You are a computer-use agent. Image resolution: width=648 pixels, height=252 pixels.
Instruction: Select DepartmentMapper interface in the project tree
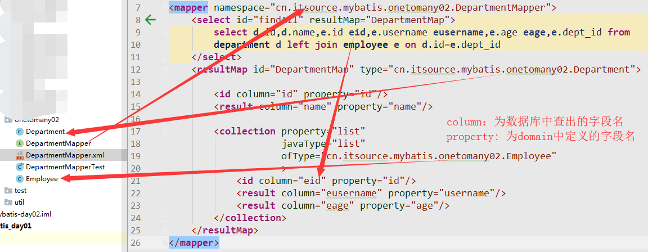[x=58, y=143]
